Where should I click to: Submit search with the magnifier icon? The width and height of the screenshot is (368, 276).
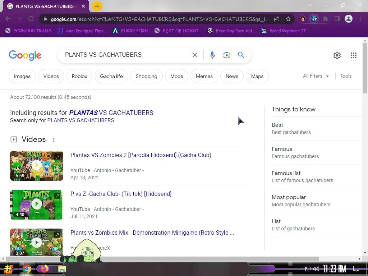point(241,55)
